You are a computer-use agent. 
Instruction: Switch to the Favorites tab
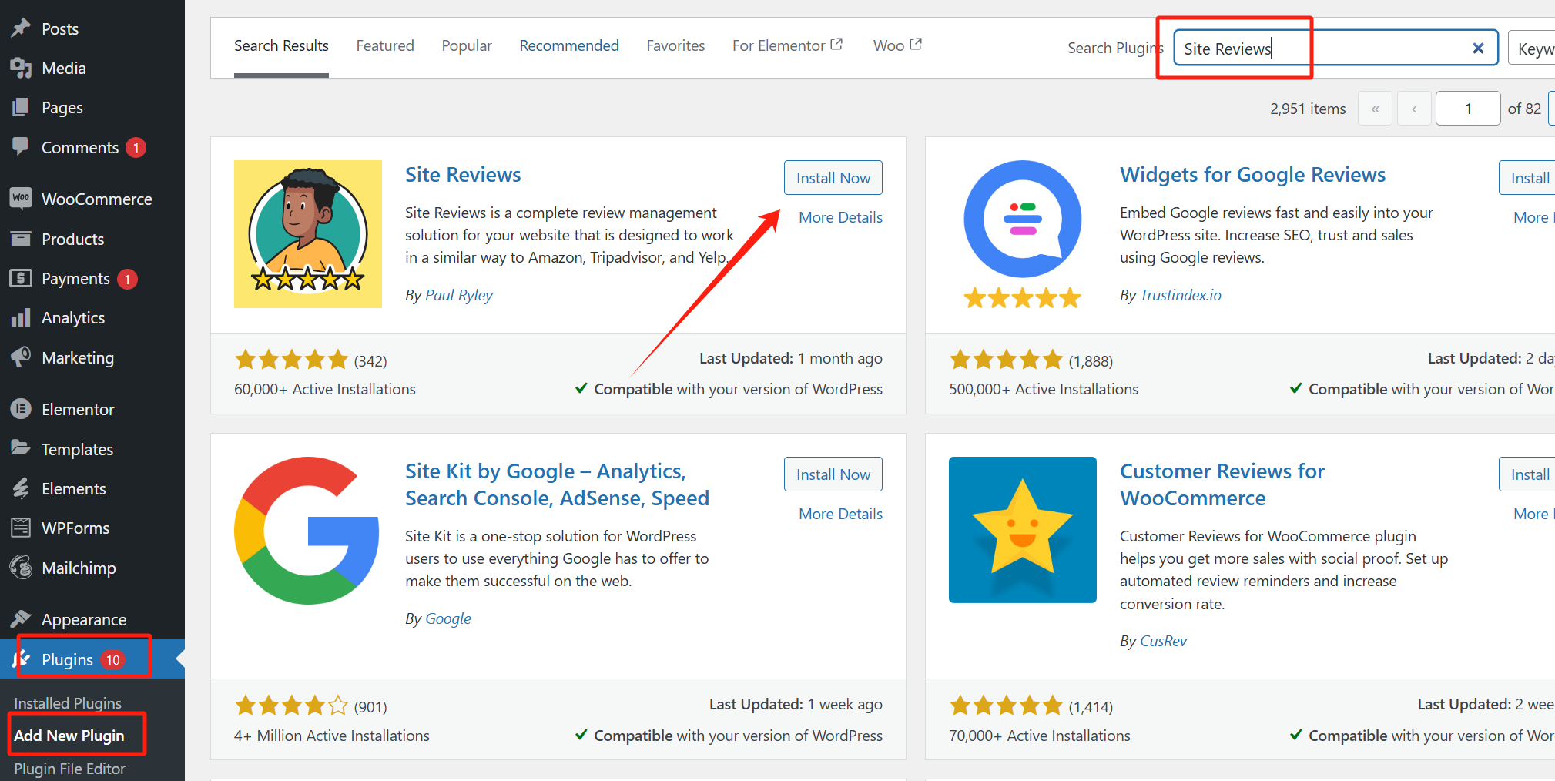click(675, 46)
